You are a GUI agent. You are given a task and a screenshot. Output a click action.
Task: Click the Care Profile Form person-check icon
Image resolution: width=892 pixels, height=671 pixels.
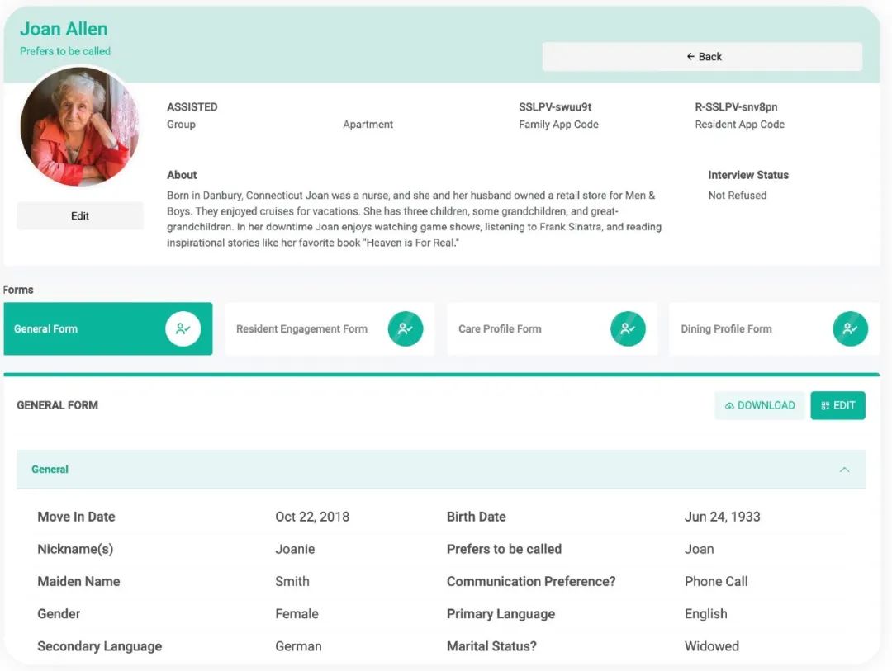point(628,328)
